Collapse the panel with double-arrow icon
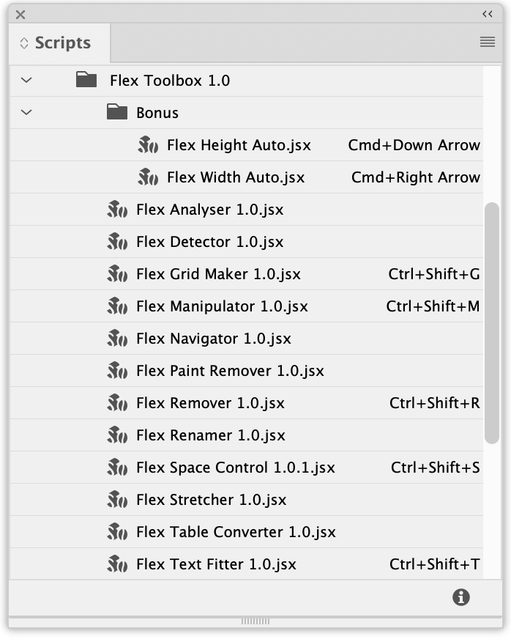 pyautogui.click(x=488, y=14)
